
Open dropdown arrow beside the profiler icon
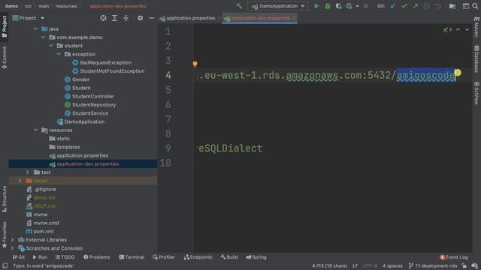tap(357, 6)
